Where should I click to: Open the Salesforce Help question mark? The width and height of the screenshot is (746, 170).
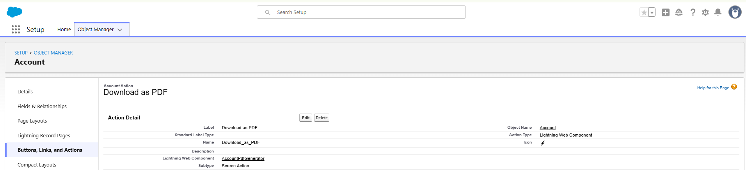pyautogui.click(x=693, y=12)
